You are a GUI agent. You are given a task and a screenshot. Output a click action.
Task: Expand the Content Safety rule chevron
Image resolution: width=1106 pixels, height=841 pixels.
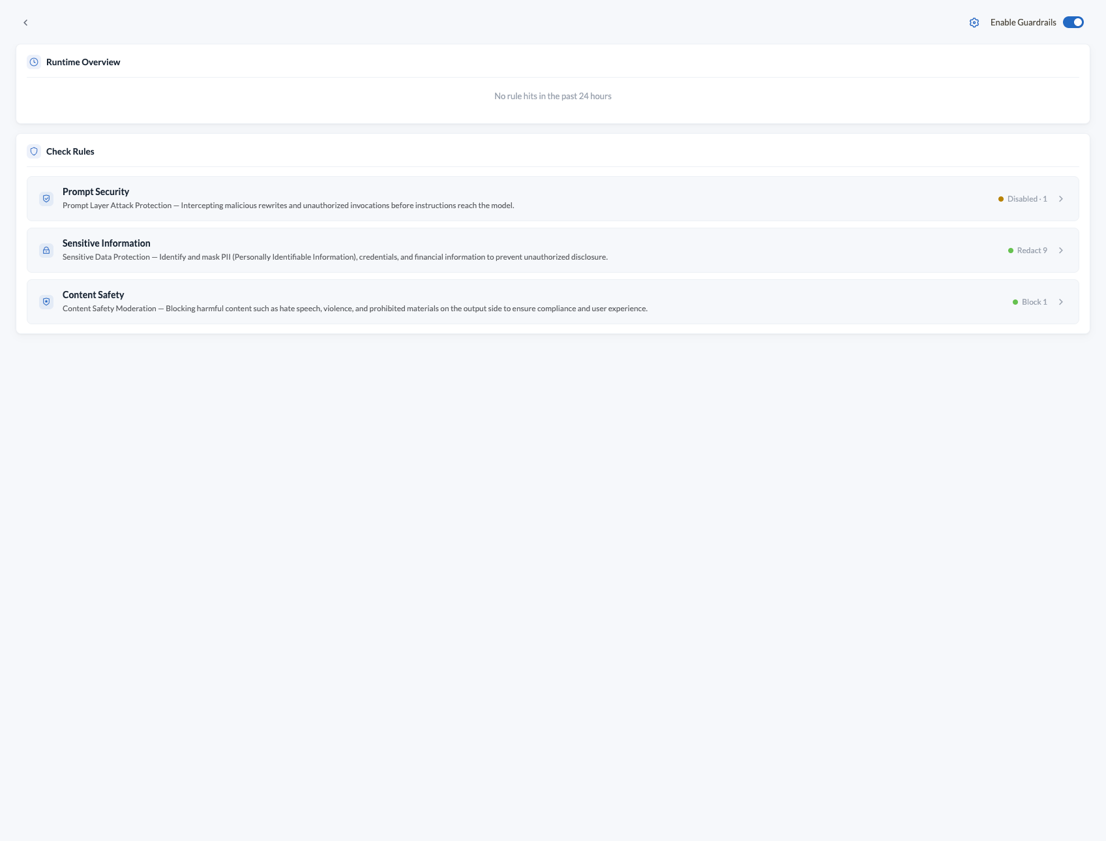click(x=1061, y=302)
